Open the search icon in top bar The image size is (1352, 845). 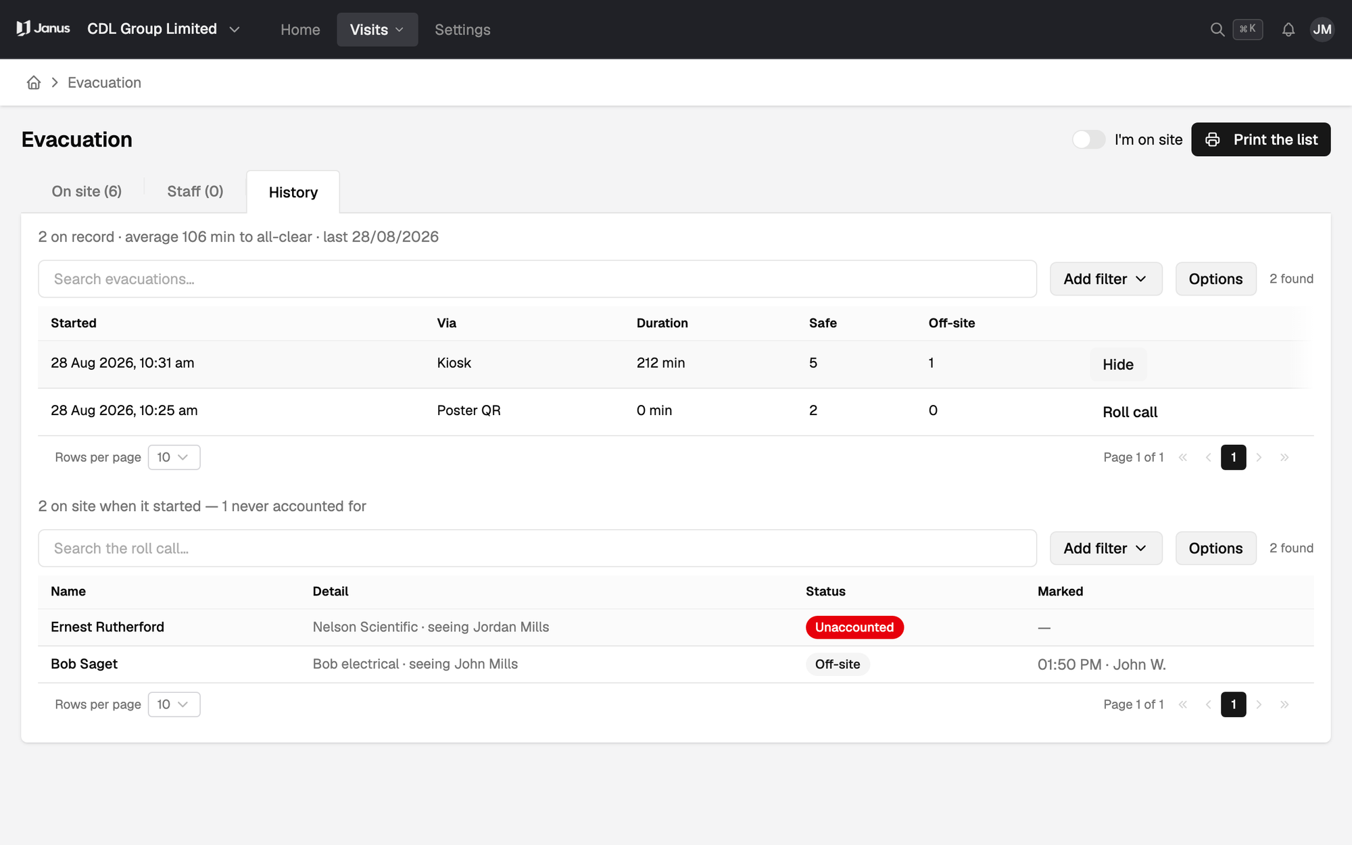[1217, 29]
